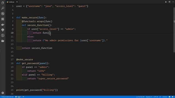
Task: Click "return secure_function" on line 14
Action: point(37,48)
